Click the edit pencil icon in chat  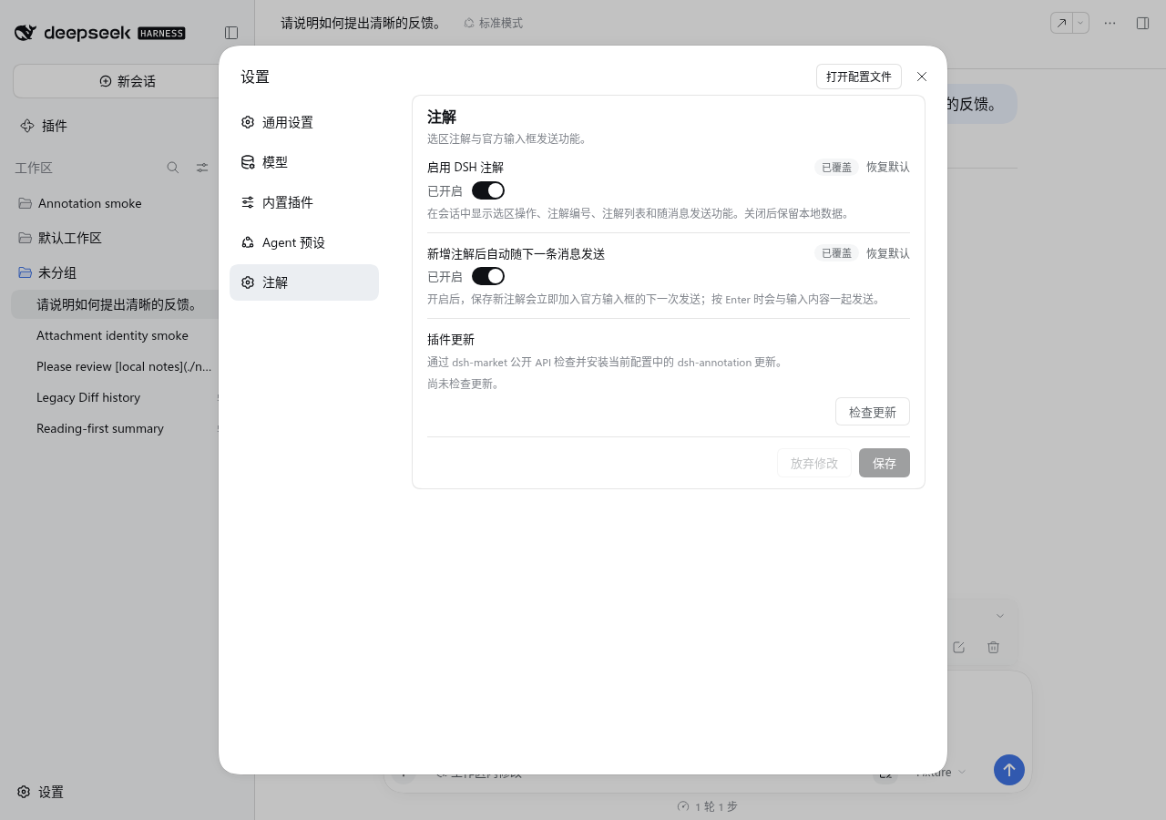pyautogui.click(x=958, y=647)
